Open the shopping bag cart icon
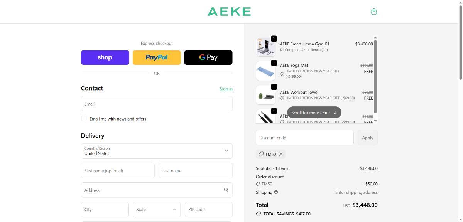463x222 pixels. coord(373,12)
